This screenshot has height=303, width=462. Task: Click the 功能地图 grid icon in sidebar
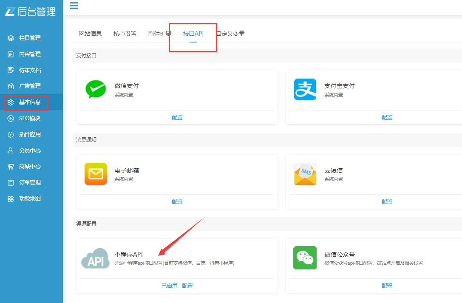point(11,199)
